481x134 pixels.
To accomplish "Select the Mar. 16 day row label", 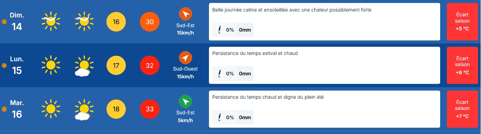I will [x=17, y=110].
